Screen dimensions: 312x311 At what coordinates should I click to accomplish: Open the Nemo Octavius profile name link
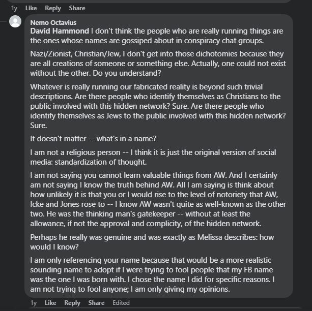tap(53, 22)
